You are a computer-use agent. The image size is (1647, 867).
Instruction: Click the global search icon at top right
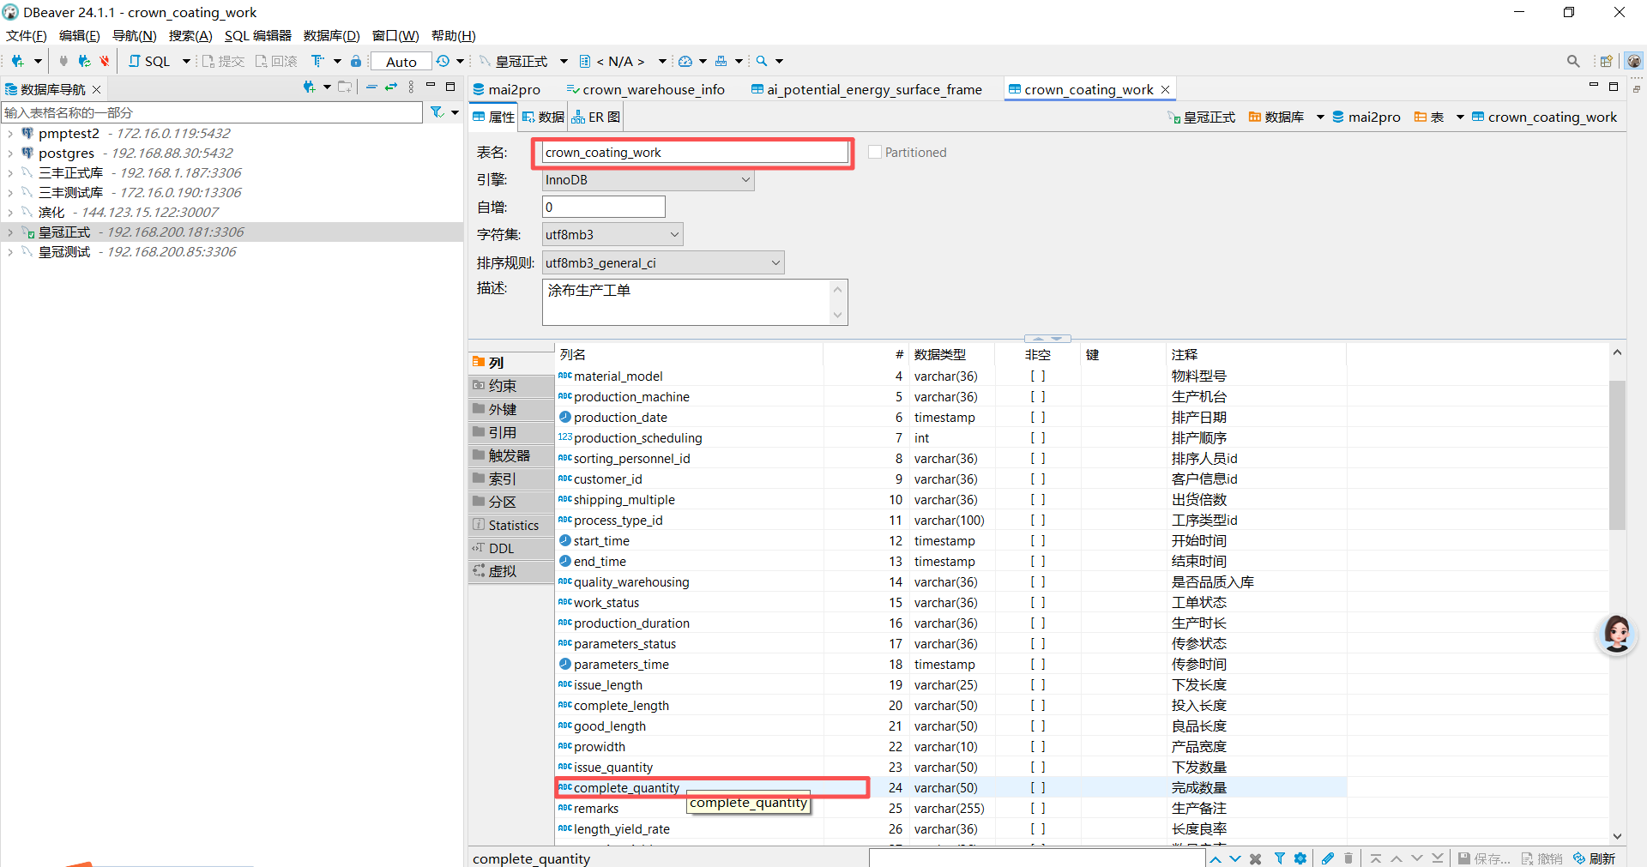point(1573,61)
